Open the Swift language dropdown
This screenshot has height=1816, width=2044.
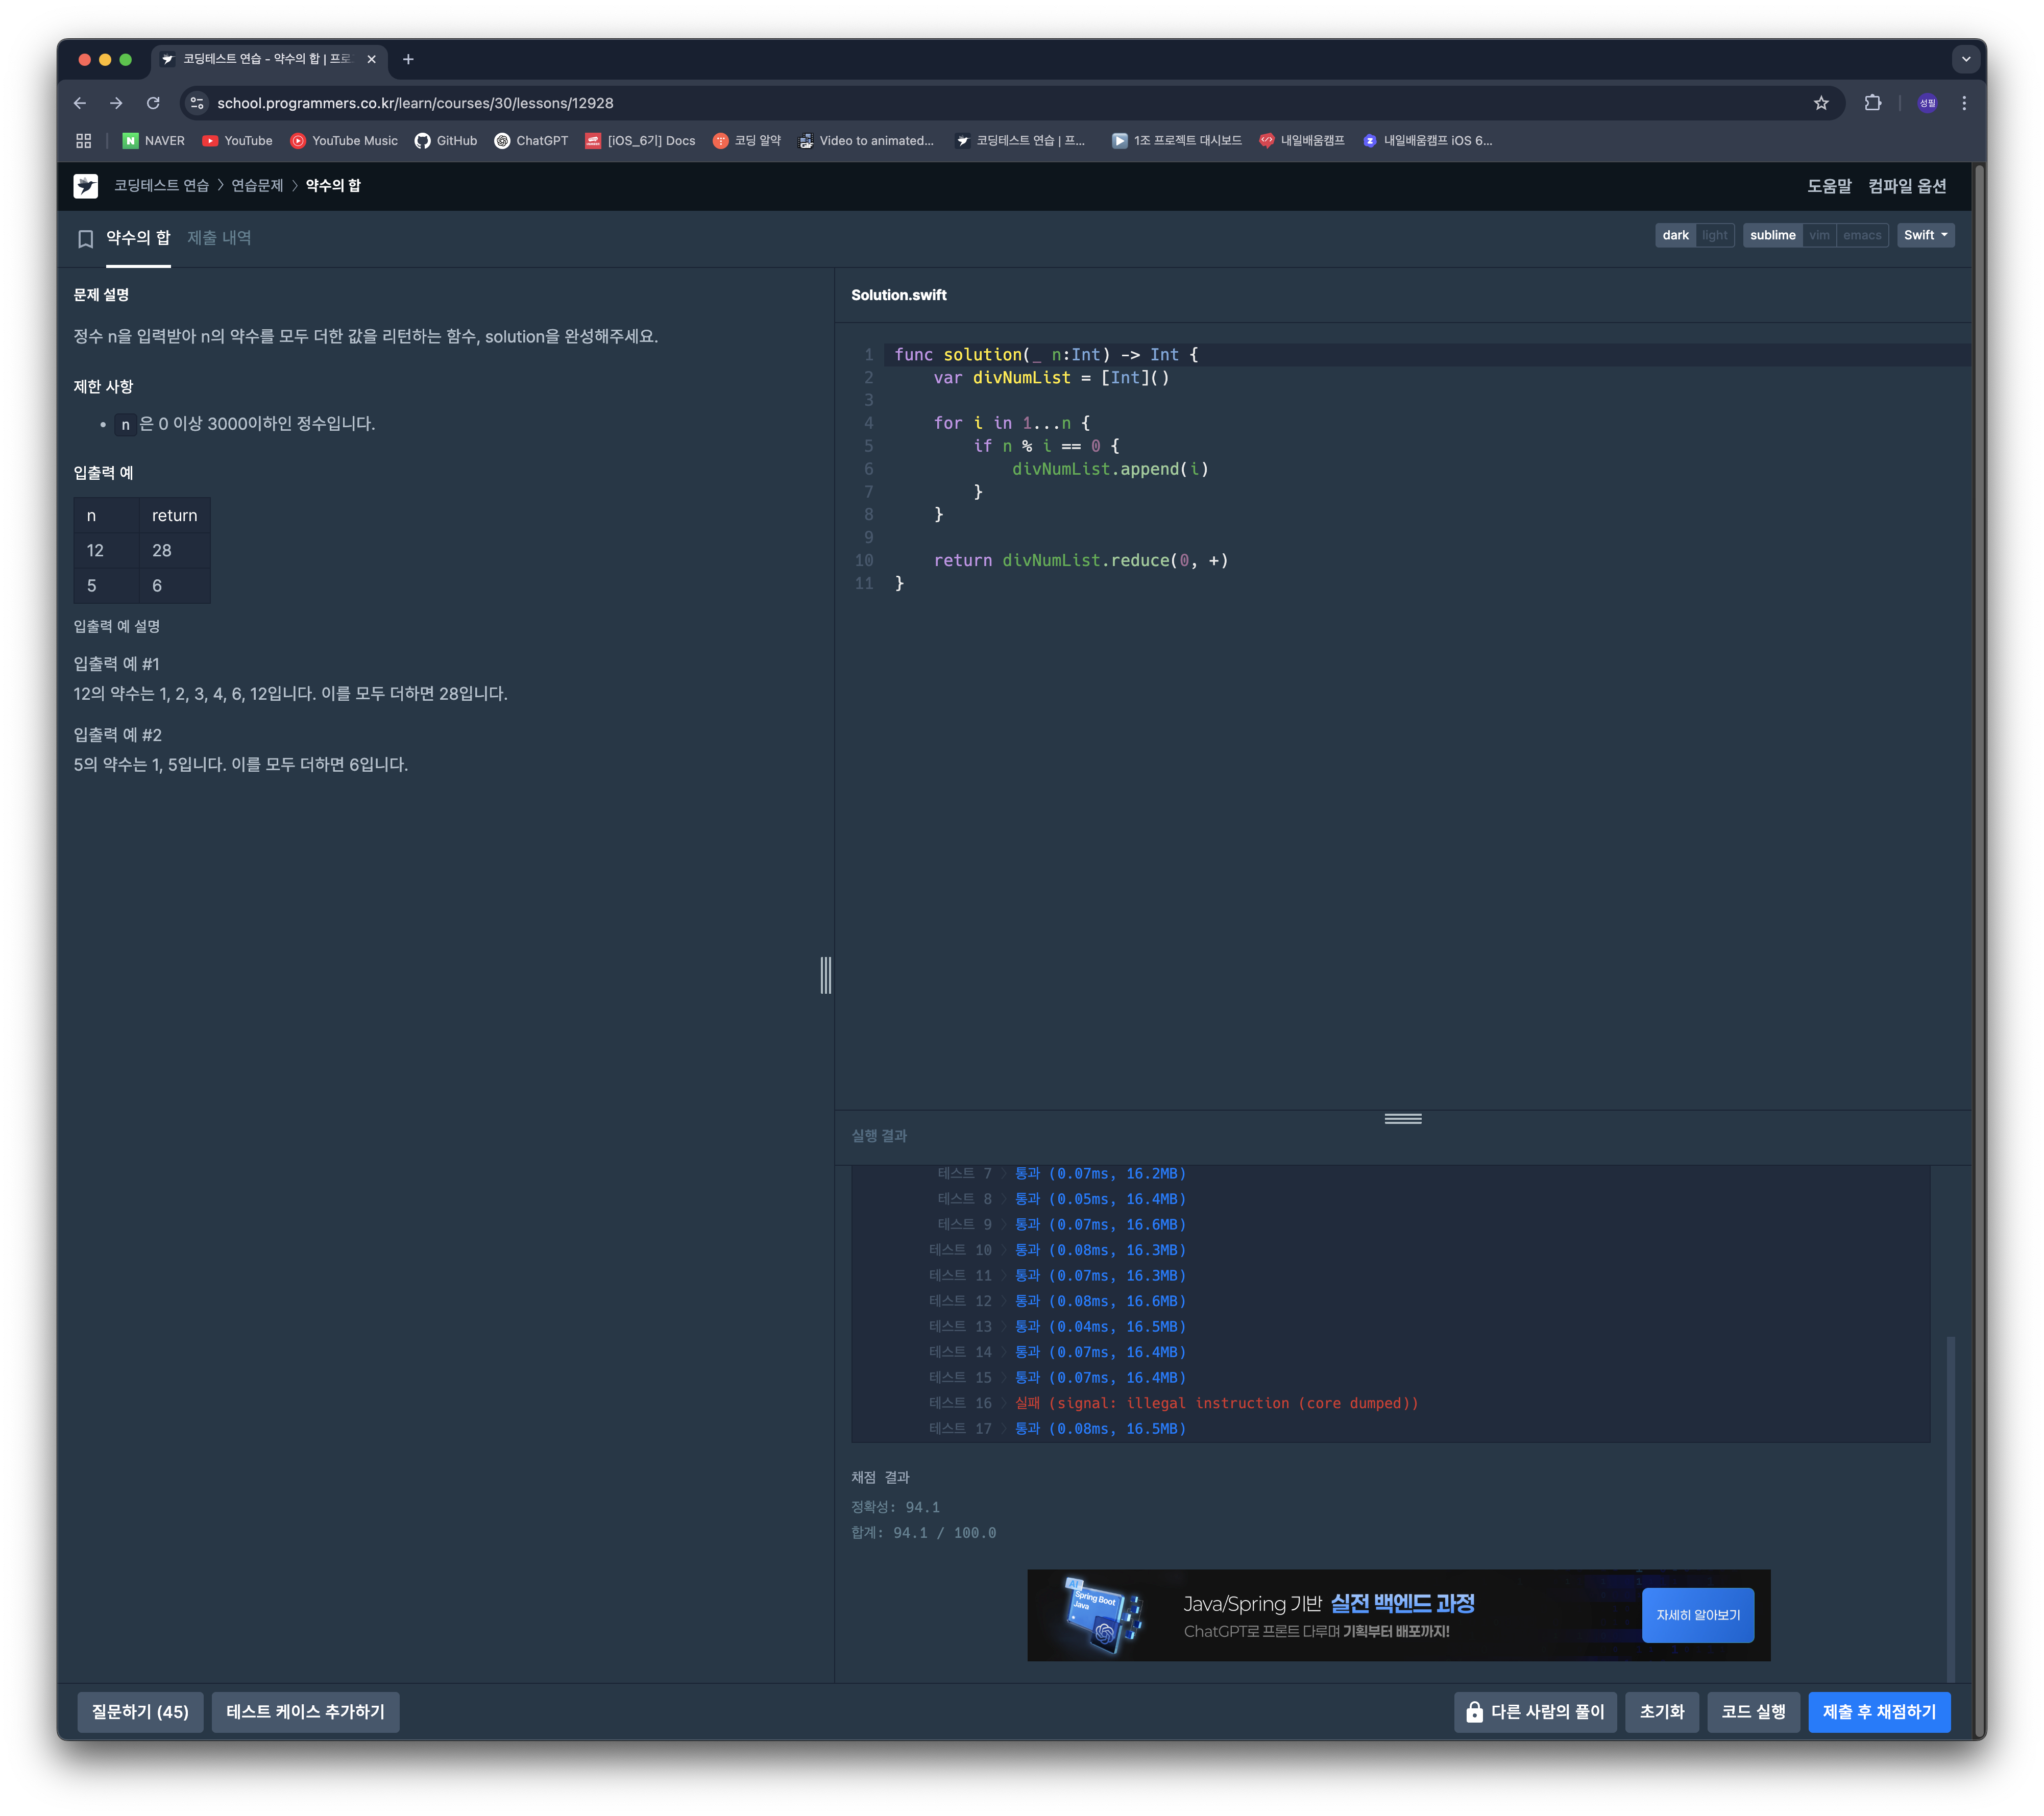point(1925,235)
